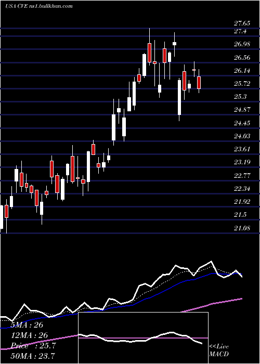Click the last red candlestick on the right
The image size is (260, 364).
(199, 82)
